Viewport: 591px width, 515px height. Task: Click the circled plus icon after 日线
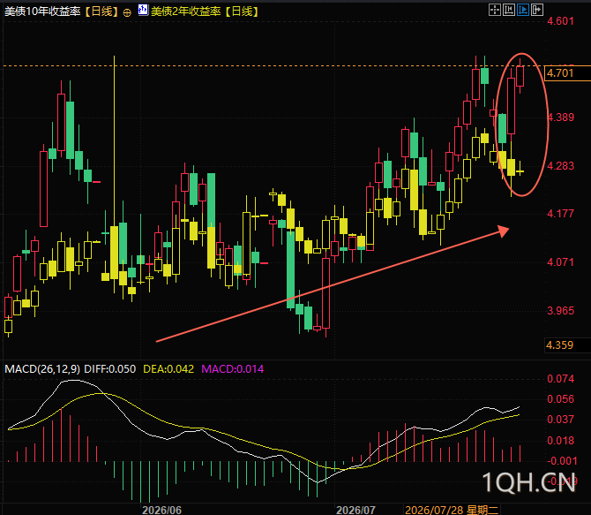(127, 13)
